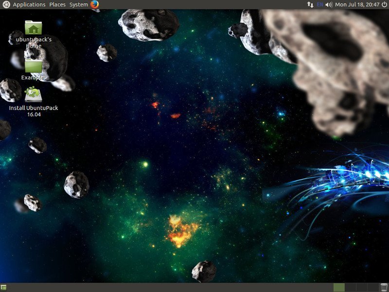Open the Applications menu
Image resolution: width=389 pixels, height=292 pixels.
coord(29,4)
